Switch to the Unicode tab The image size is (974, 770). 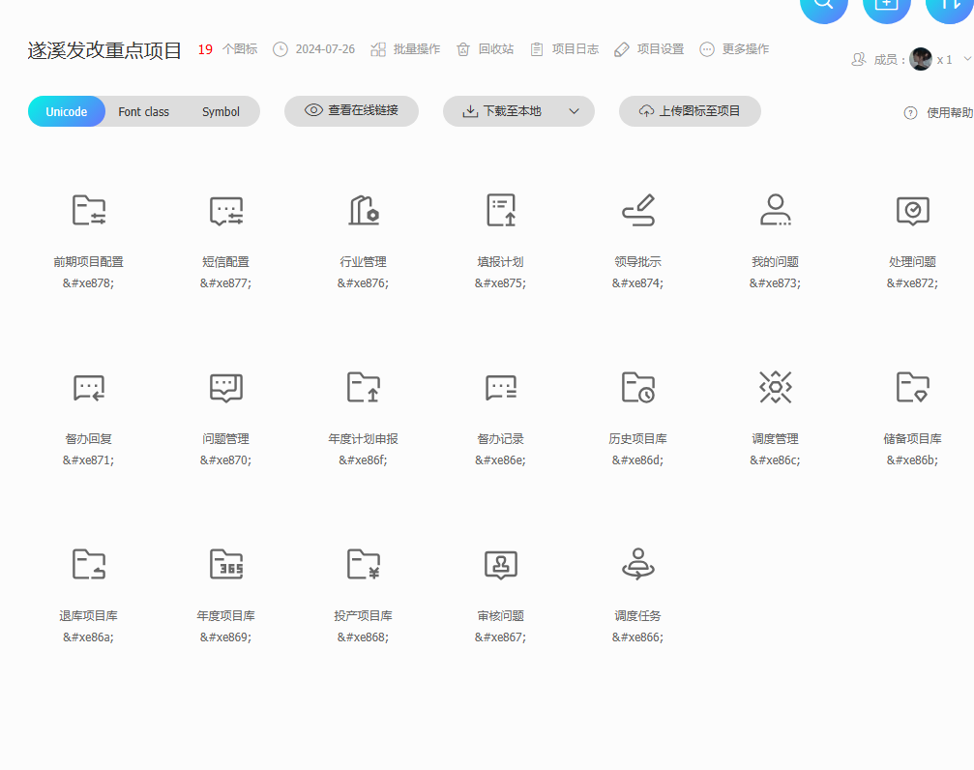click(67, 112)
